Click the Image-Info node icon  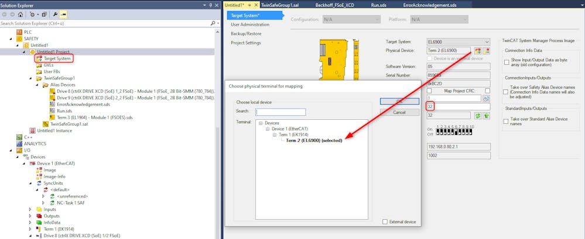[x=39, y=176]
